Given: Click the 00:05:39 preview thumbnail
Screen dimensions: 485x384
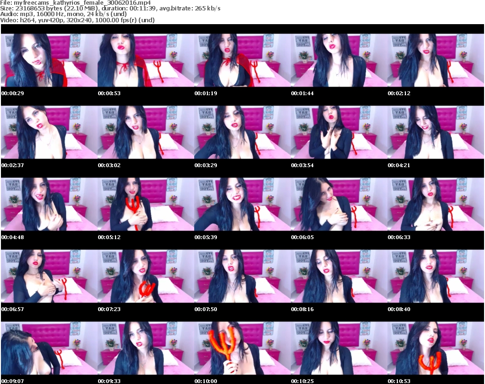Looking at the screenshot, I should click(242, 205).
